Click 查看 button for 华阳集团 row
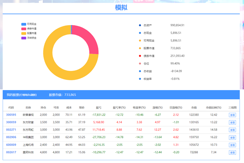Screen dimensions: 244x163 pyautogui.click(x=232, y=137)
